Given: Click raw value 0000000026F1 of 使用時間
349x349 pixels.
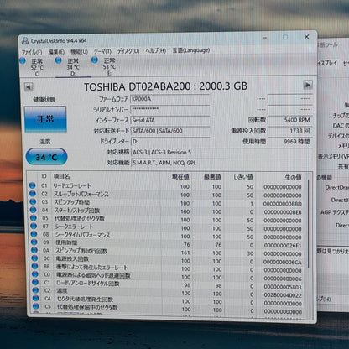Looking at the screenshot, I should pos(283,246).
